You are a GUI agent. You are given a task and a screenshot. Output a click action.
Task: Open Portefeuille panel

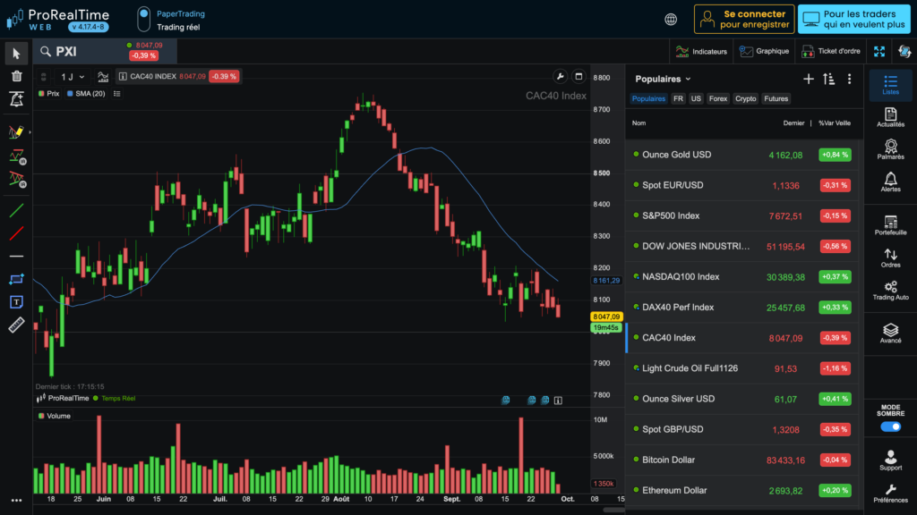(890, 225)
